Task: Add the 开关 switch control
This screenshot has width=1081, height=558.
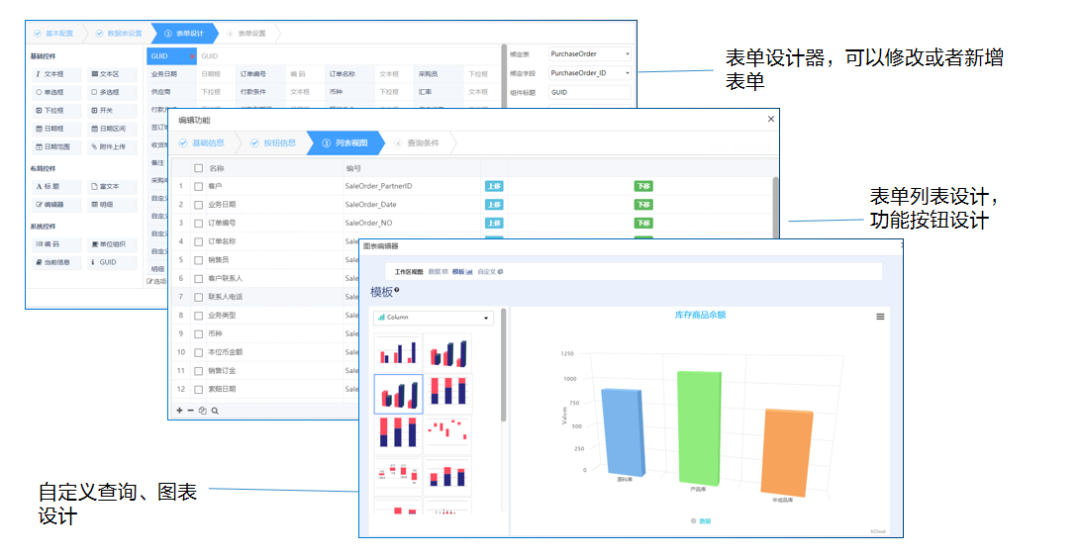Action: pyautogui.click(x=112, y=110)
